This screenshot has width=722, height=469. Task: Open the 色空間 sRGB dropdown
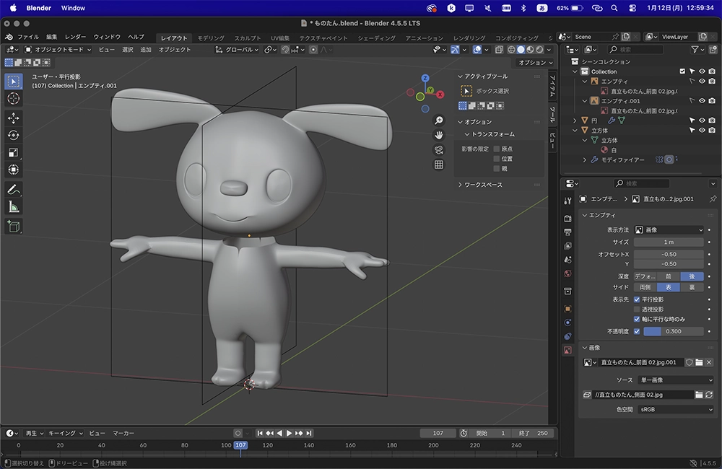(674, 409)
